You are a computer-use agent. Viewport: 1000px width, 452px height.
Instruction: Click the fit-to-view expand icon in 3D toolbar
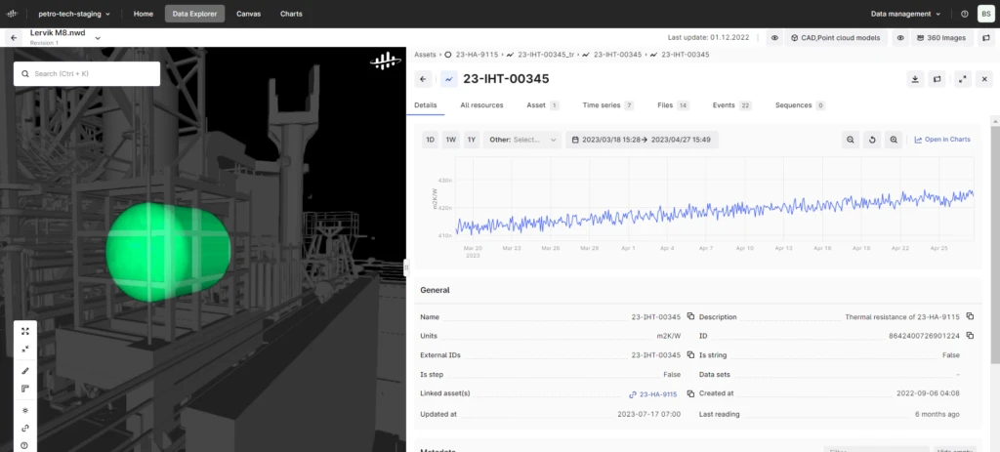[x=25, y=331]
